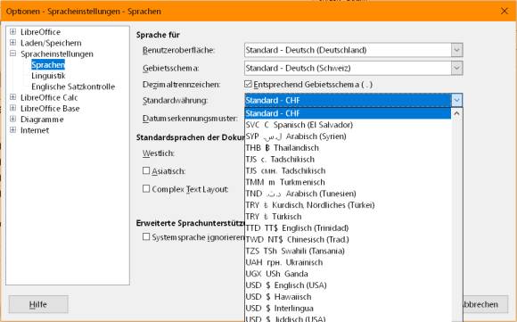Screen dimensions: 517x322
Task: Choose TWD Chinesisch (Trad.) currency
Action: (x=348, y=240)
